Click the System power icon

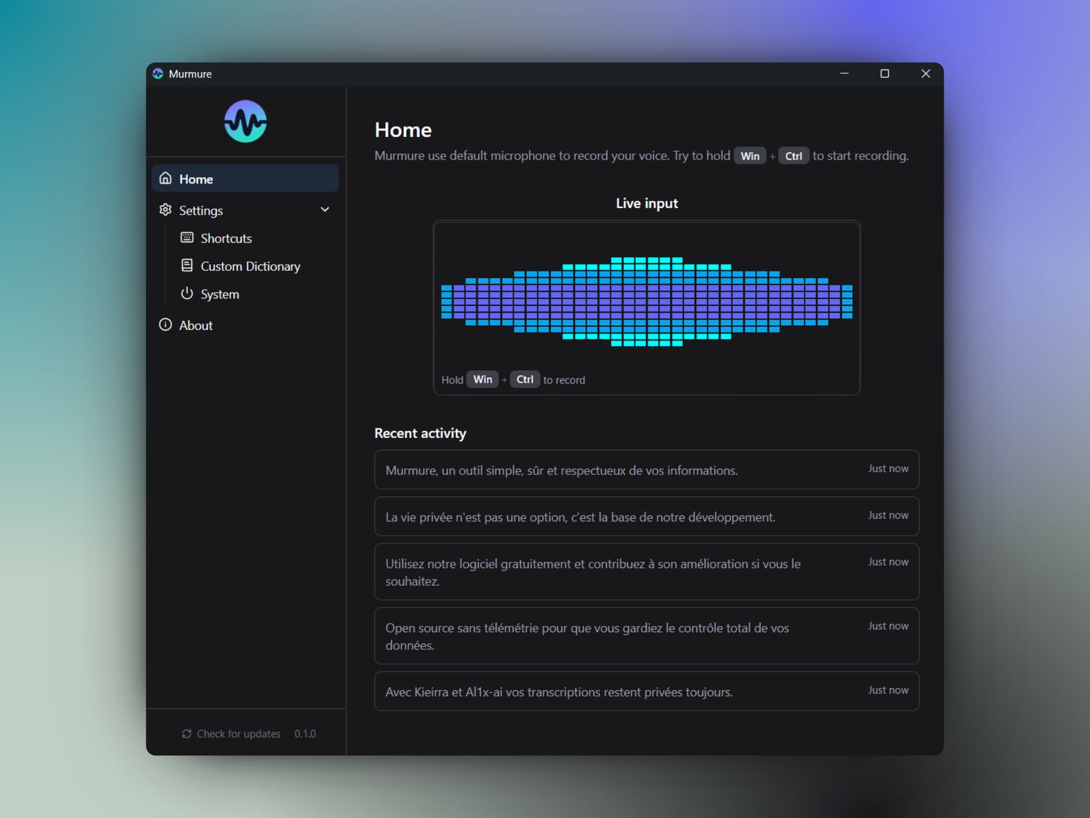click(x=187, y=293)
